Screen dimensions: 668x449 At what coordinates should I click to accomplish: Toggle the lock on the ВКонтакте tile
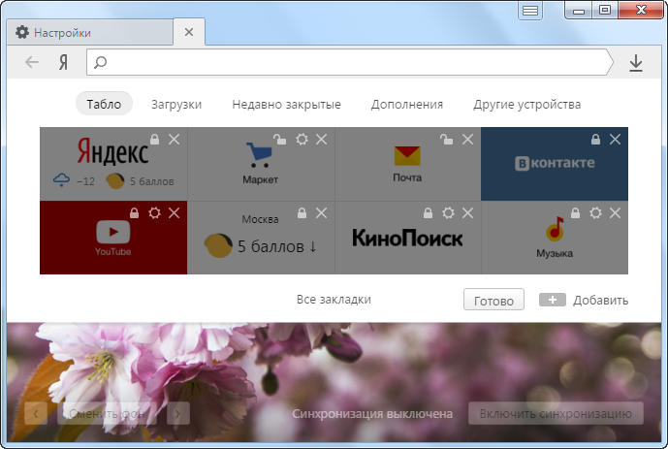tap(595, 139)
